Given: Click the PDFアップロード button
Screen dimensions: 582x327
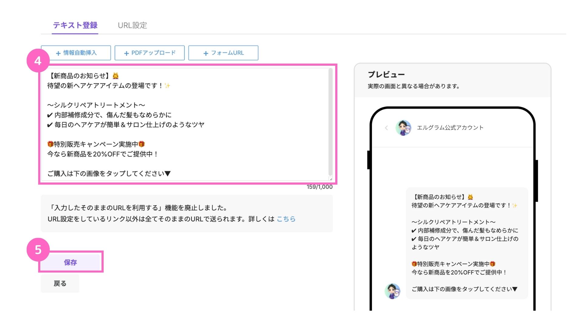Looking at the screenshot, I should coord(149,53).
